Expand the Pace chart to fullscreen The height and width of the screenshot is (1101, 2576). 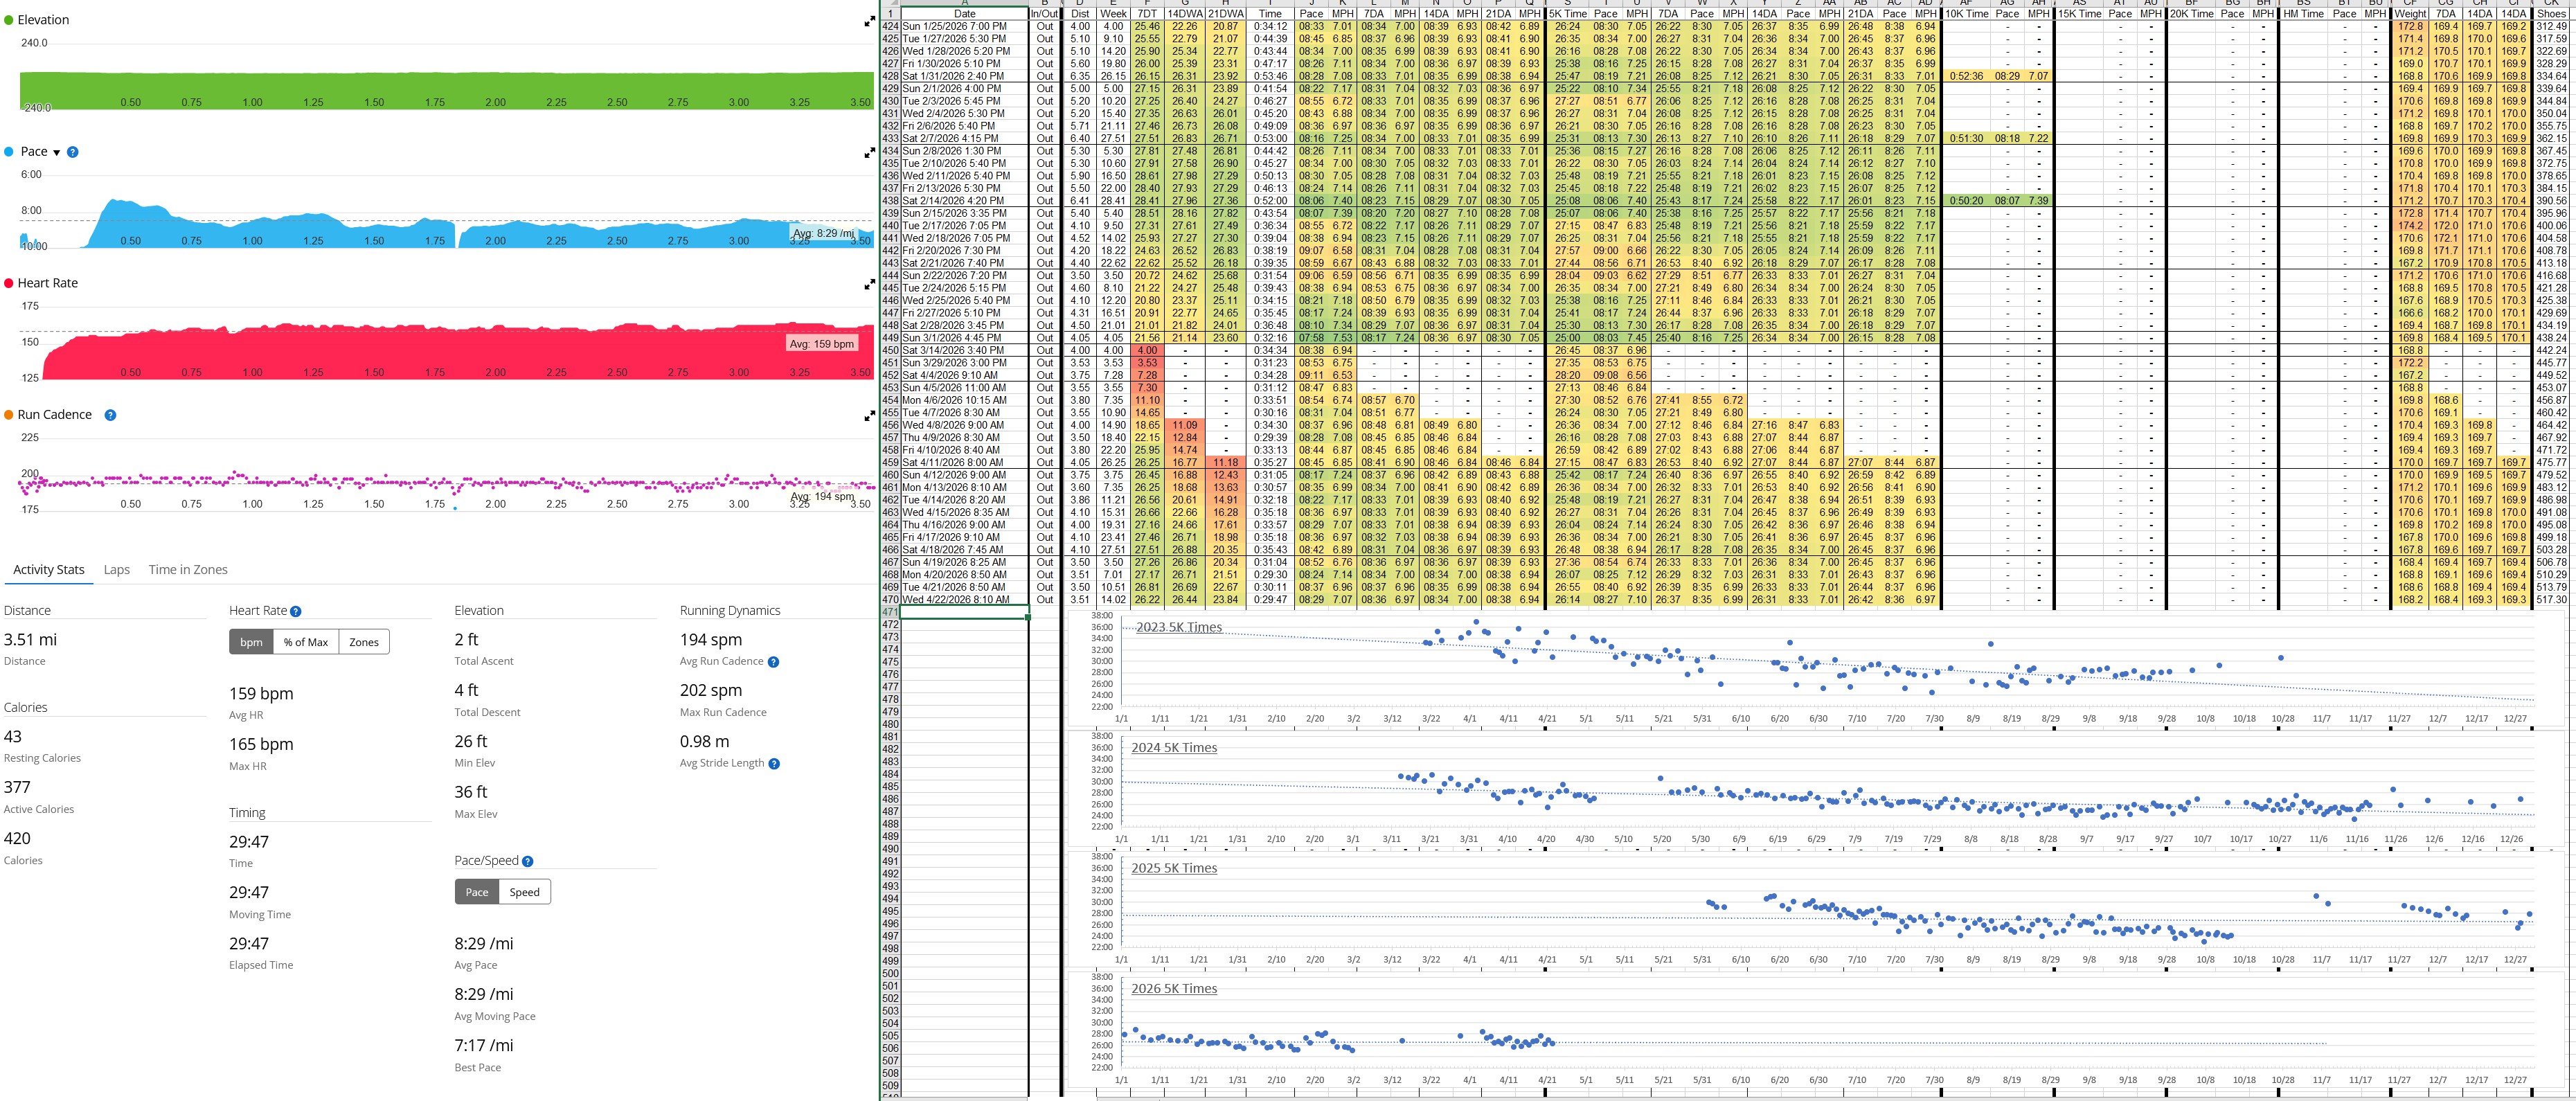pos(869,153)
